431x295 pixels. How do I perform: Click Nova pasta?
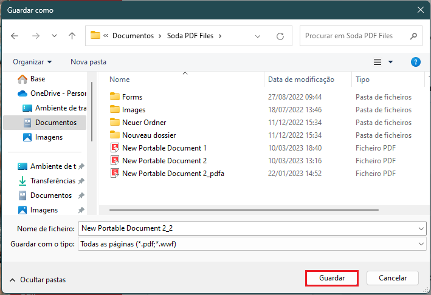88,62
